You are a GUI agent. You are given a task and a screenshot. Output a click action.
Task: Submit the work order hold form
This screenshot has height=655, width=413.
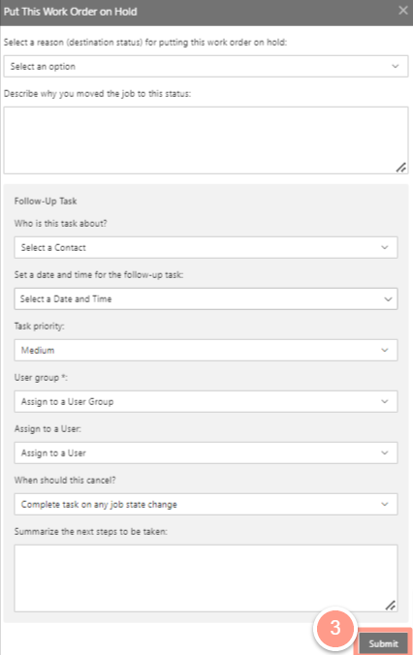(x=383, y=643)
